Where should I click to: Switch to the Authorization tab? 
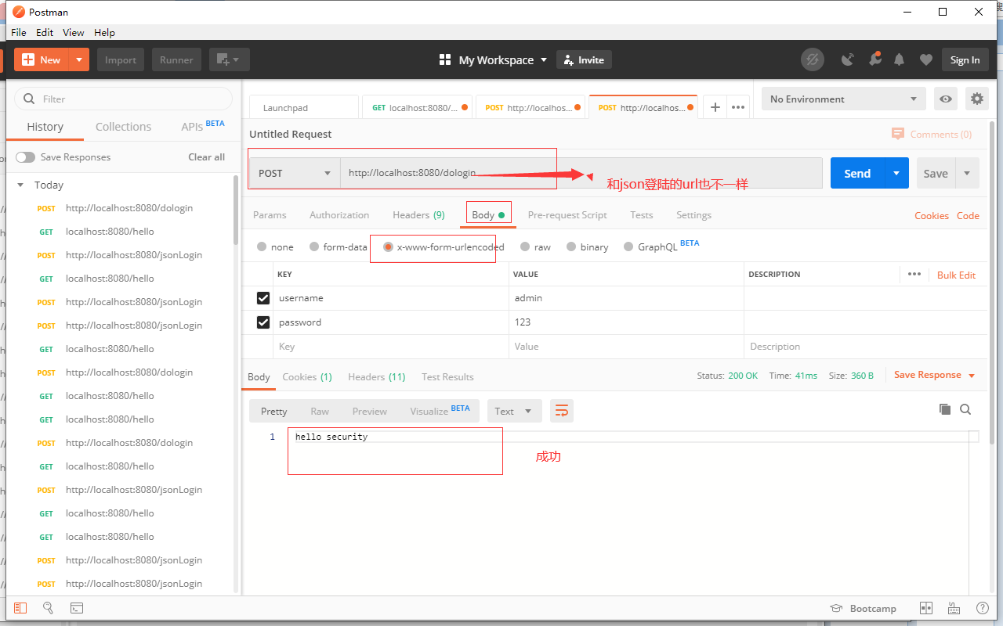(x=339, y=214)
